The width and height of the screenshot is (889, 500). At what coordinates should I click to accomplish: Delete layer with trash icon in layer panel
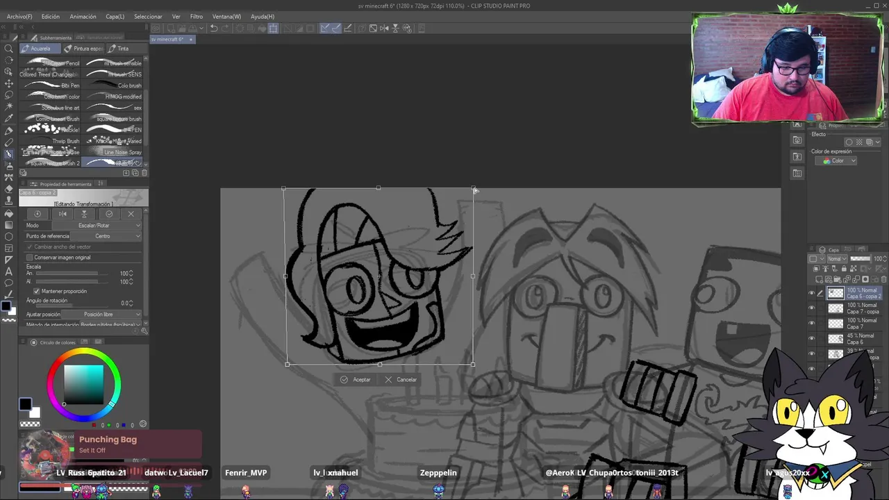[884, 279]
